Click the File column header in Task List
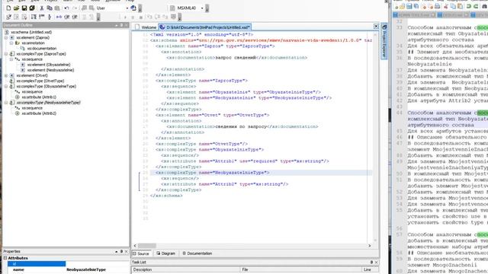The width and height of the screenshot is (488, 274). tap(301, 269)
